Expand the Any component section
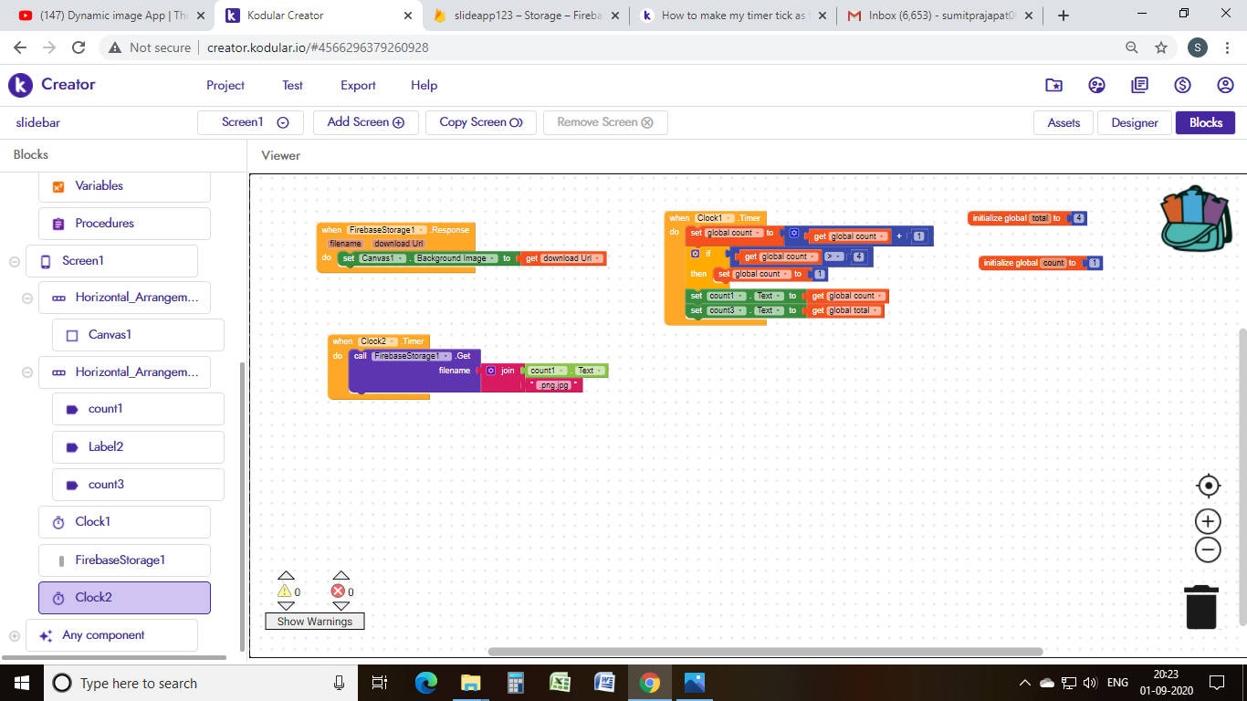 tap(15, 635)
